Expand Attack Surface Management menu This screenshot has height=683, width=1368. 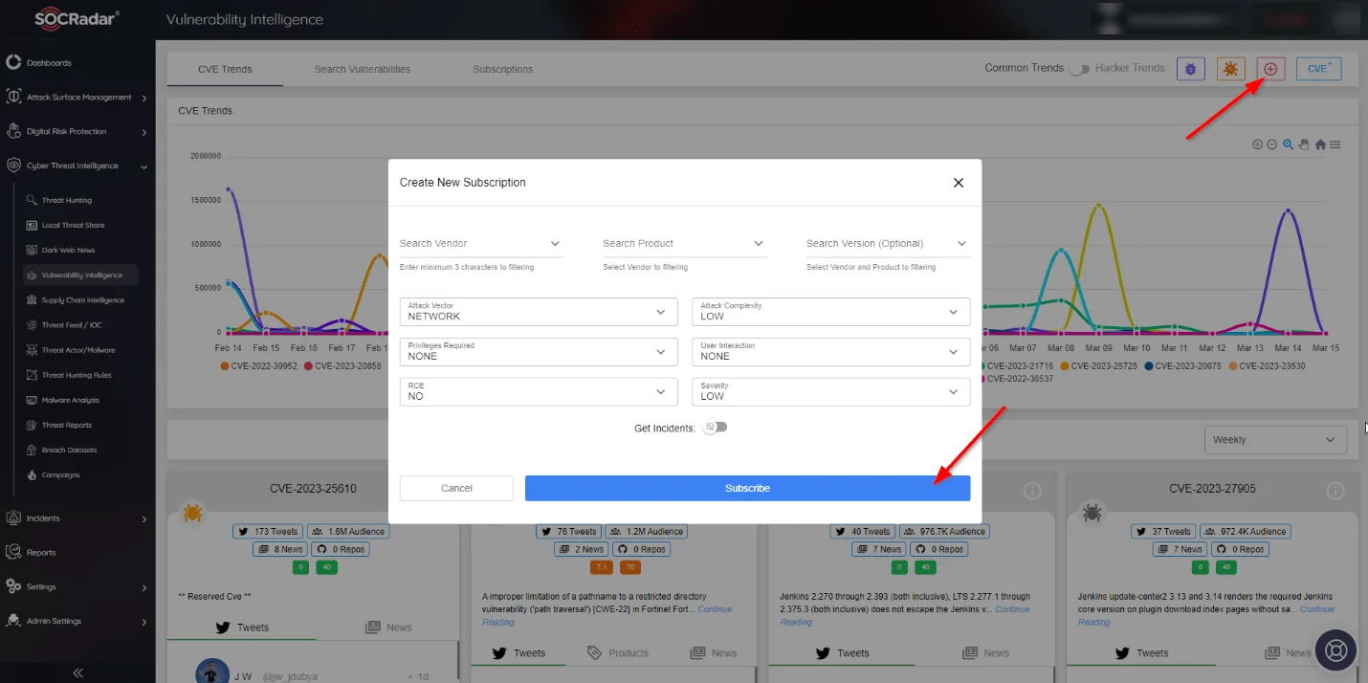(x=77, y=98)
